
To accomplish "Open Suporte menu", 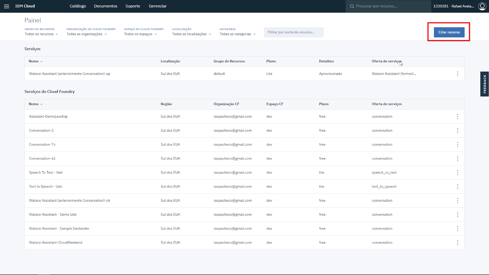I will click(x=133, y=6).
